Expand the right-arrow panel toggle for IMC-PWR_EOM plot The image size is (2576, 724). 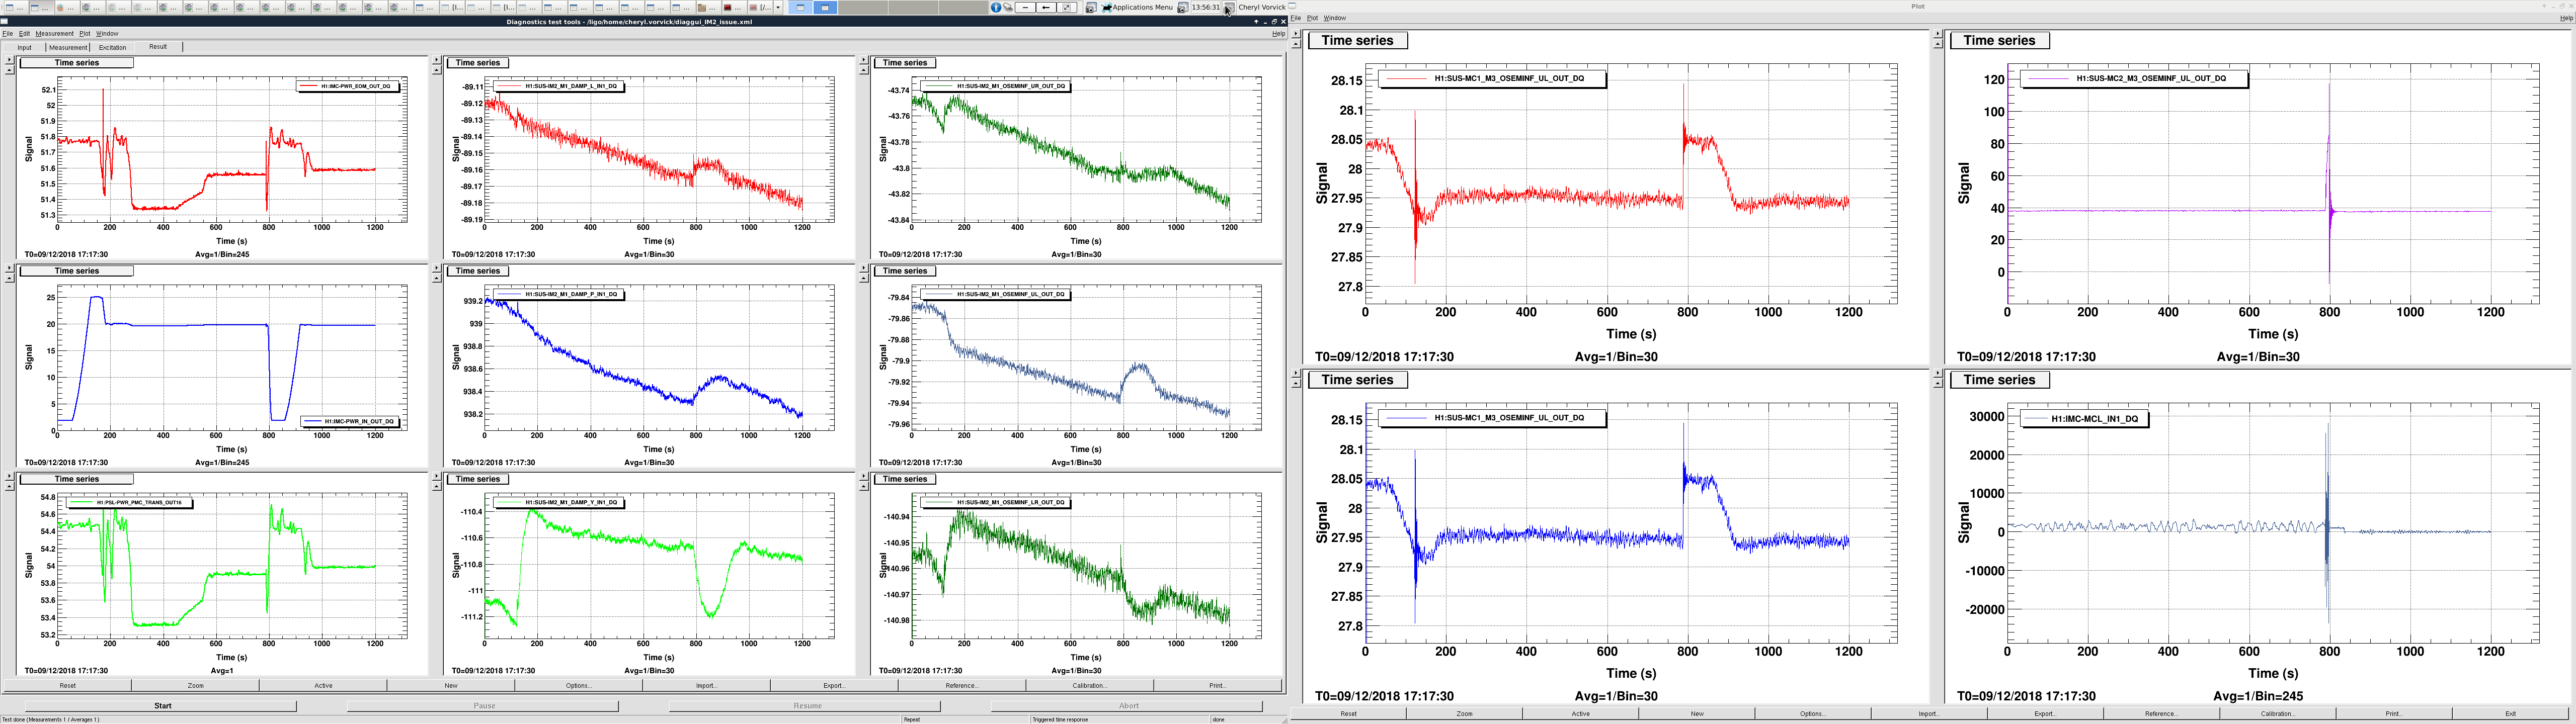tap(9, 60)
